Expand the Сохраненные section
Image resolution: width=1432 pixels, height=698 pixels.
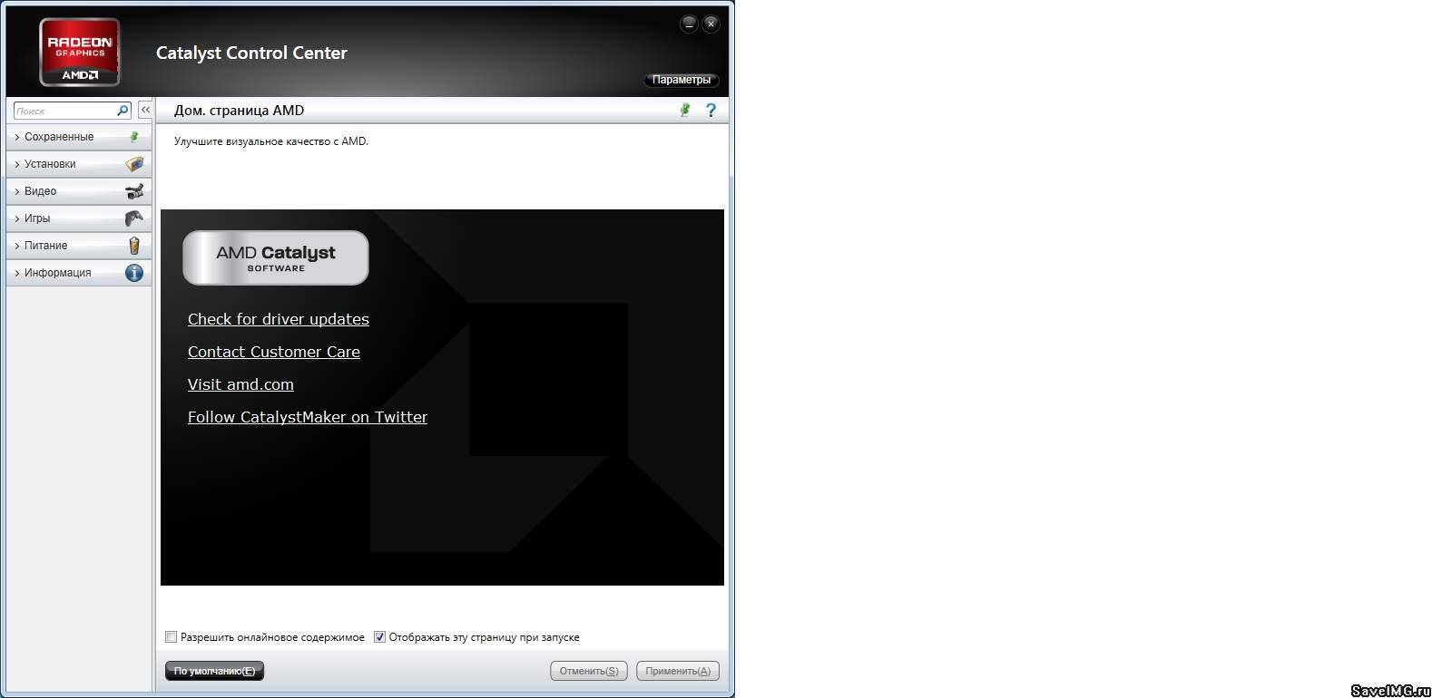(79, 137)
